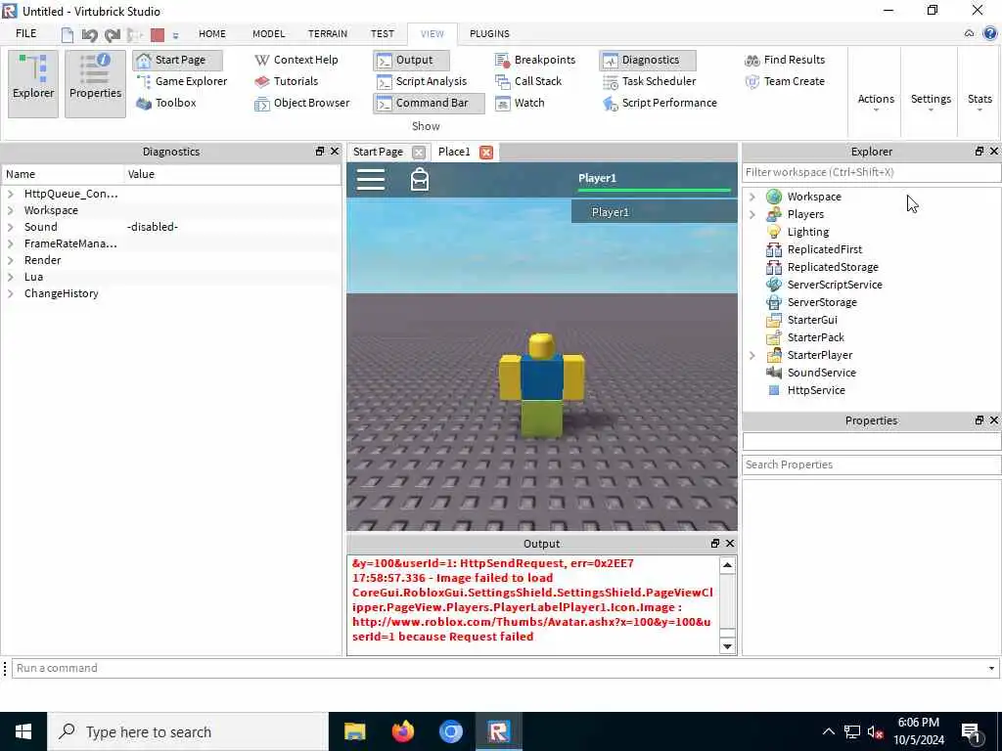The height and width of the screenshot is (751, 1002).
Task: Expand the Render diagnostics row
Action: [x=11, y=260]
